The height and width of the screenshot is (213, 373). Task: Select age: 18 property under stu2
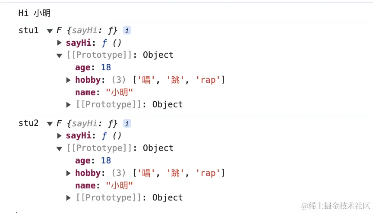pyautogui.click(x=93, y=160)
